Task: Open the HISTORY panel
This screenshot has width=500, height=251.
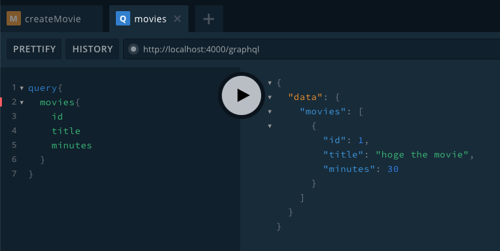Action: 92,49
